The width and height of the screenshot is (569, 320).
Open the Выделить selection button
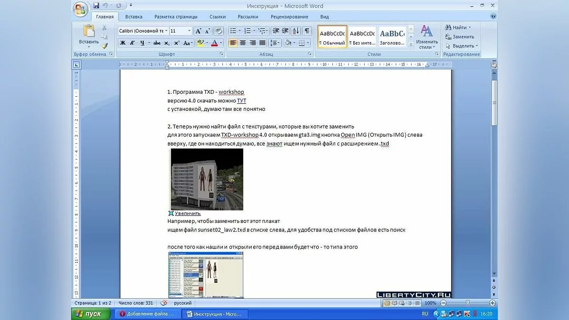coord(461,46)
